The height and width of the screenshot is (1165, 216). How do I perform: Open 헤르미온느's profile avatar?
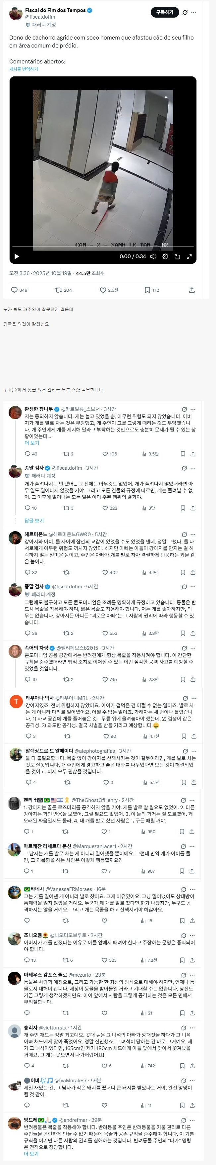point(15,538)
